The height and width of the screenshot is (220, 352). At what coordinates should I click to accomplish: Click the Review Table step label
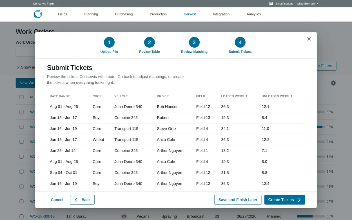click(x=150, y=52)
